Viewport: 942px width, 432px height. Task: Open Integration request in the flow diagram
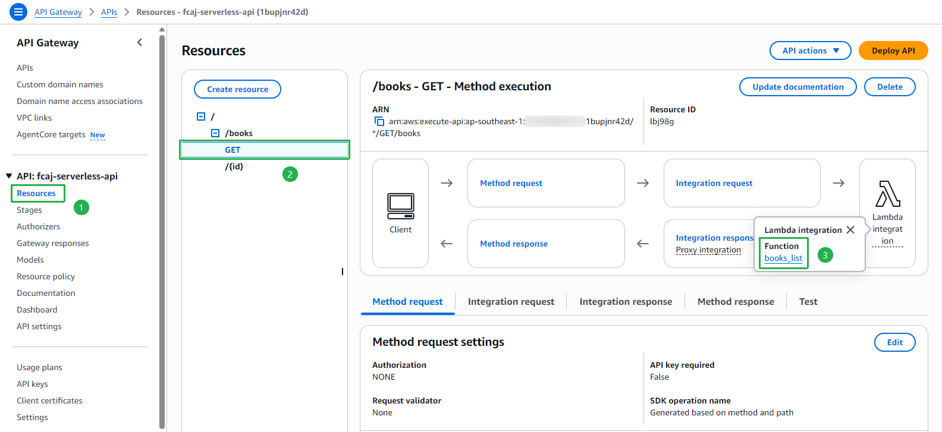(714, 183)
